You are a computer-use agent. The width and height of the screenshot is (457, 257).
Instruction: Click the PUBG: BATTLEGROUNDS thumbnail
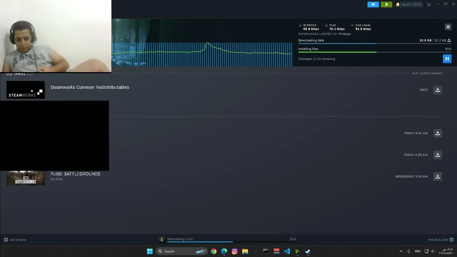pos(25,178)
